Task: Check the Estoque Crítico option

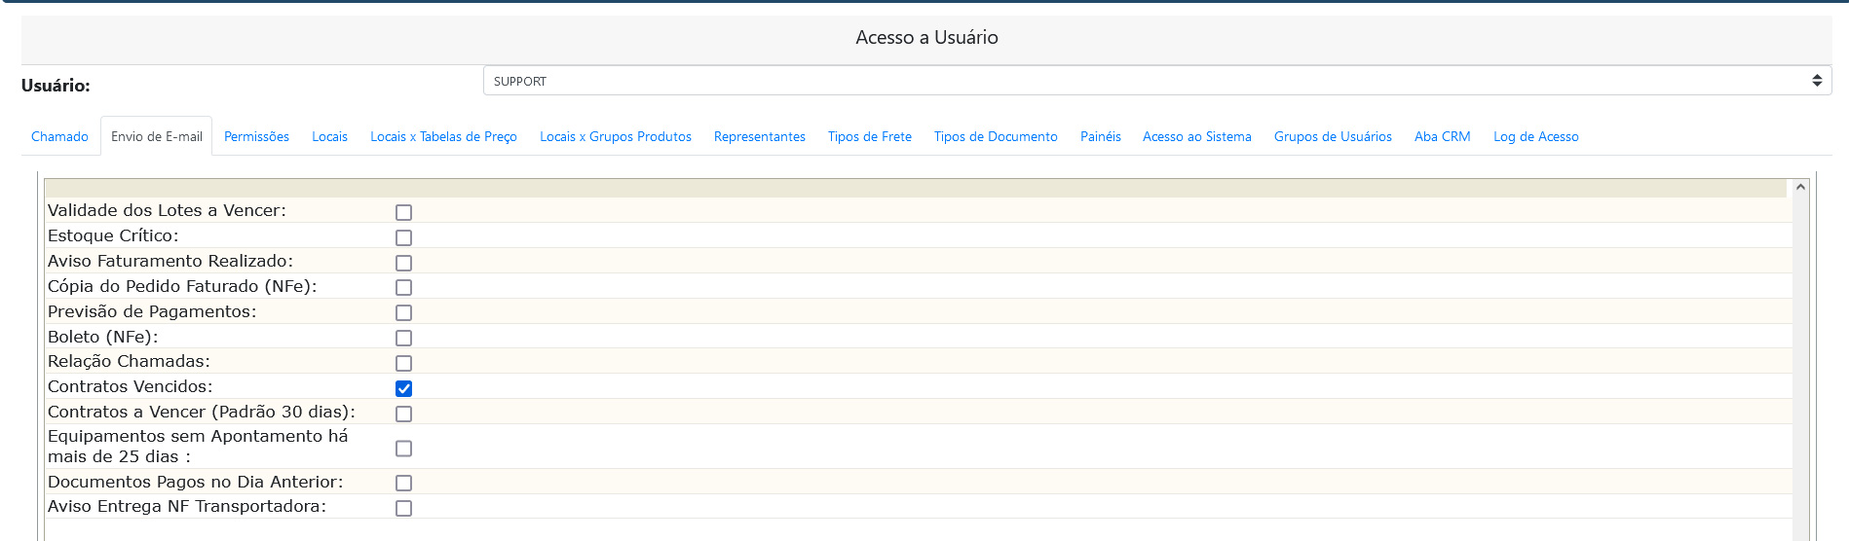Action: [403, 237]
